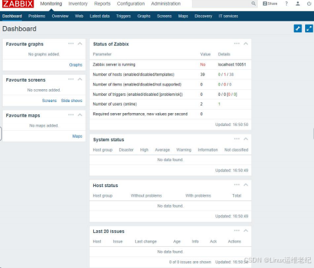Collapse the Favourite maps widget

point(80,114)
